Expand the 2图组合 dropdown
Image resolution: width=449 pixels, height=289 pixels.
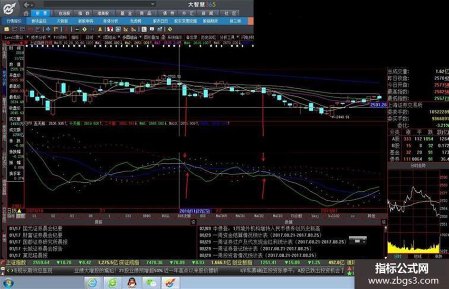tap(119, 37)
